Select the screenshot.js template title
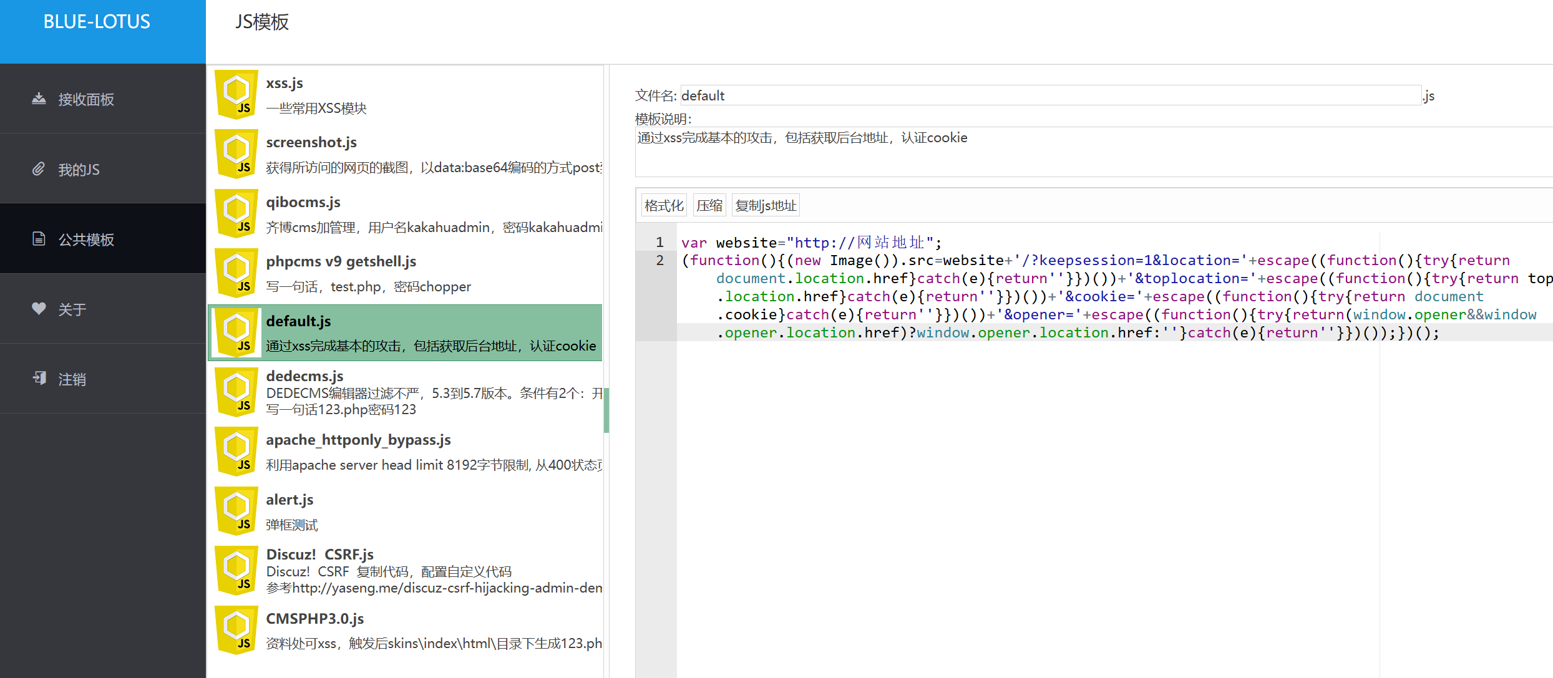 311,142
